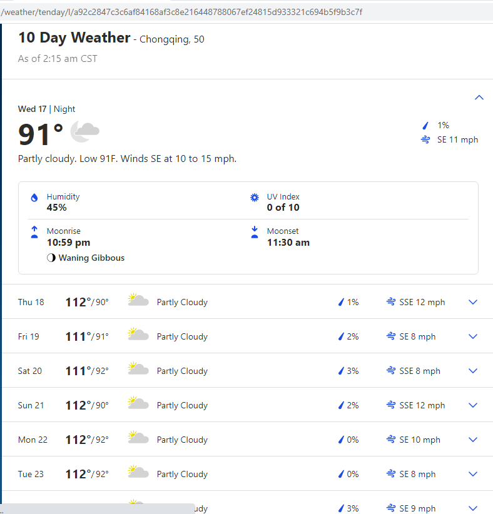Select the Sat 20 date label
493x514 pixels.
coord(30,371)
